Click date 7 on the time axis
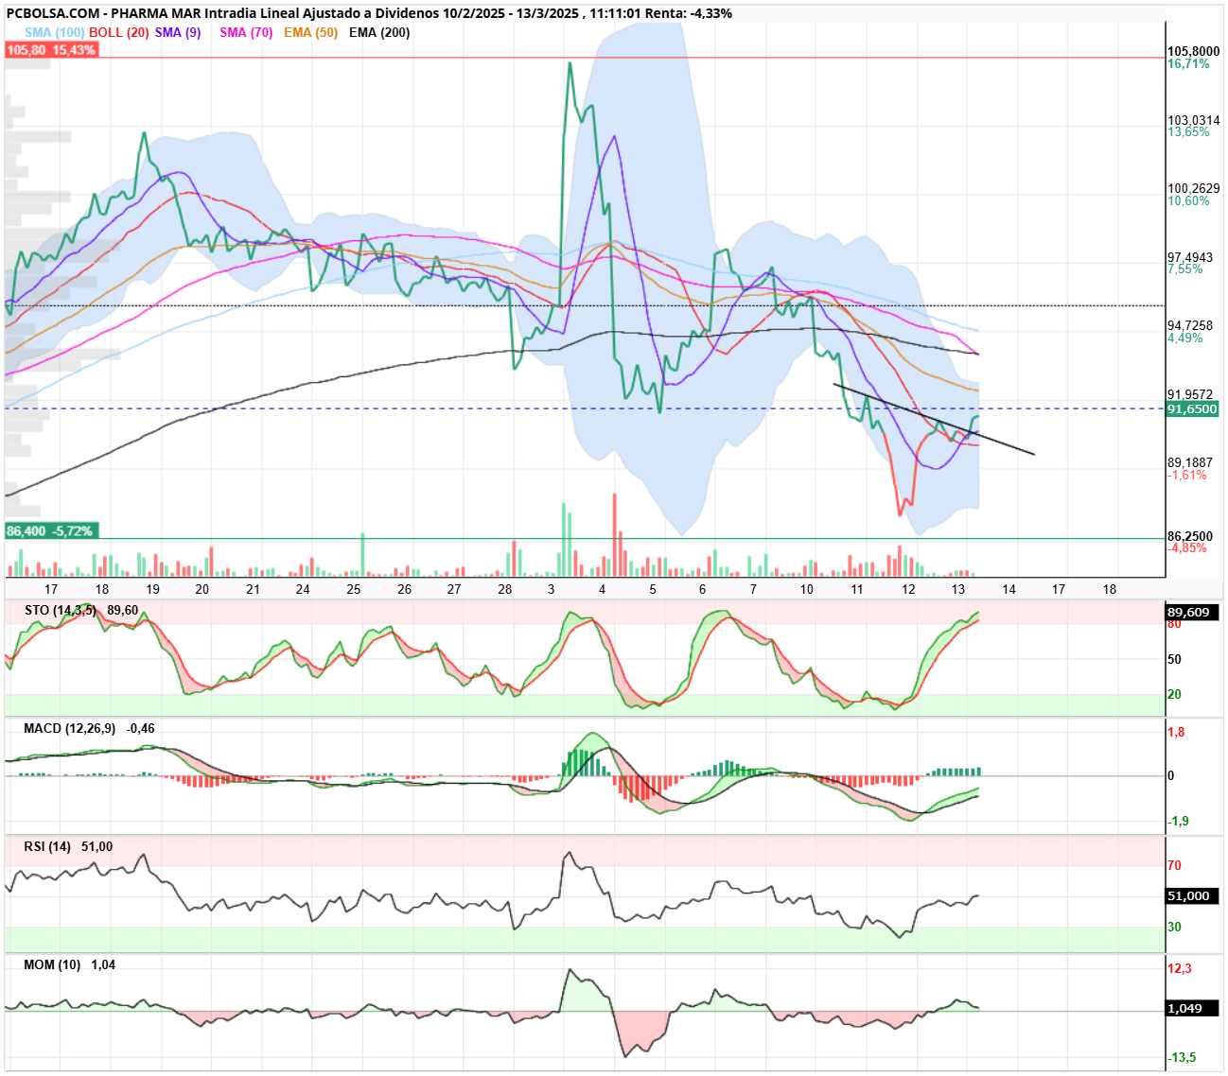1228x1076 pixels. click(753, 589)
